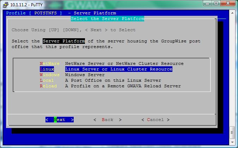This screenshot has width=238, height=148.
Task: Close the PuTTY window
Action: pos(228,4)
